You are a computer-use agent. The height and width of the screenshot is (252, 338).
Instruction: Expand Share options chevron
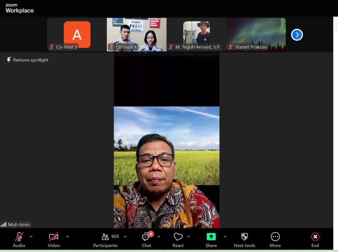225,237
